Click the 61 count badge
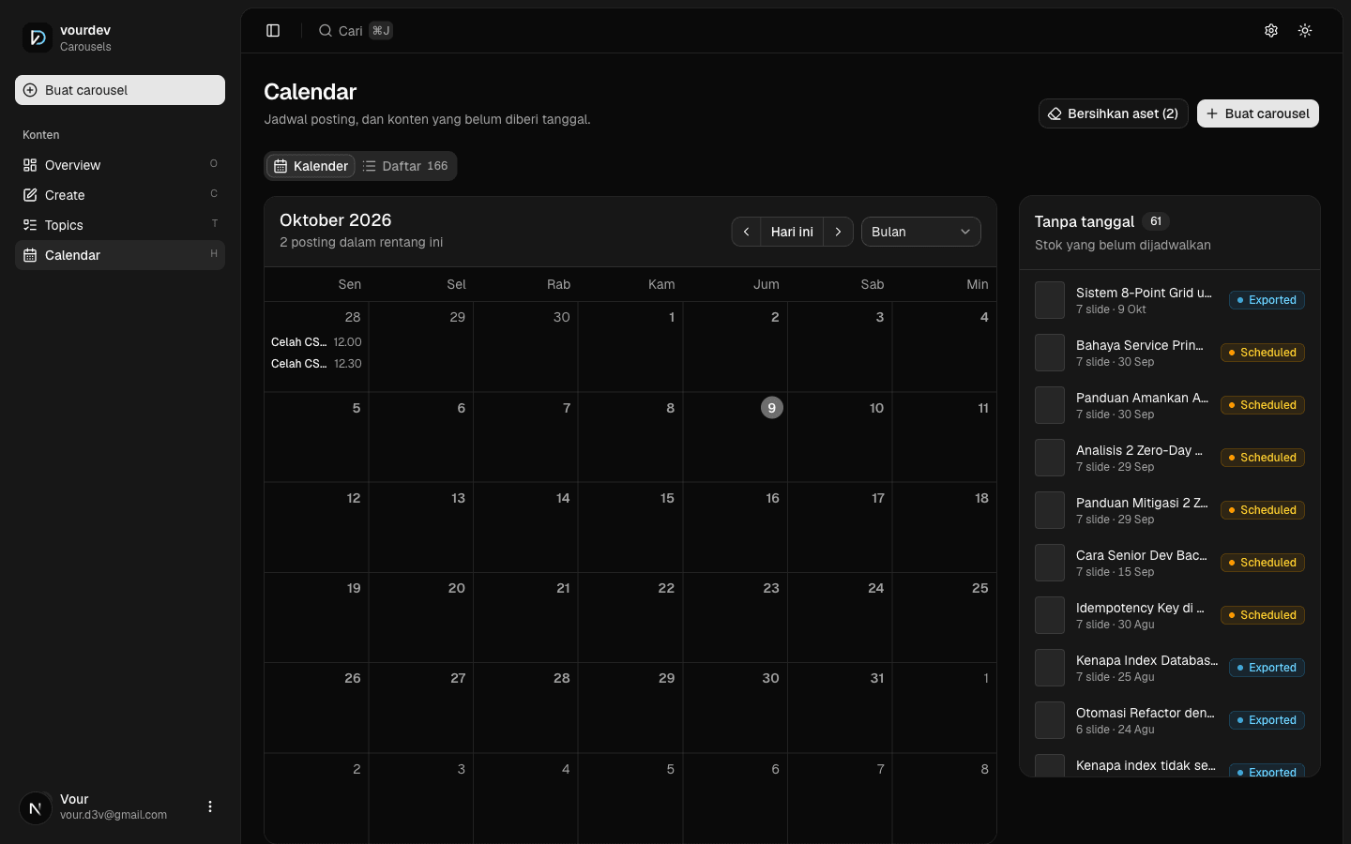The image size is (1351, 844). click(1156, 221)
